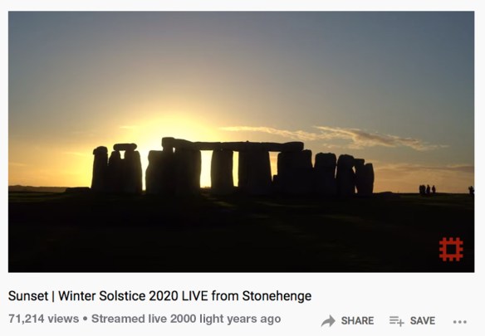Click the red English Heritage watermark logo
The height and width of the screenshot is (336, 485).
[x=451, y=249]
